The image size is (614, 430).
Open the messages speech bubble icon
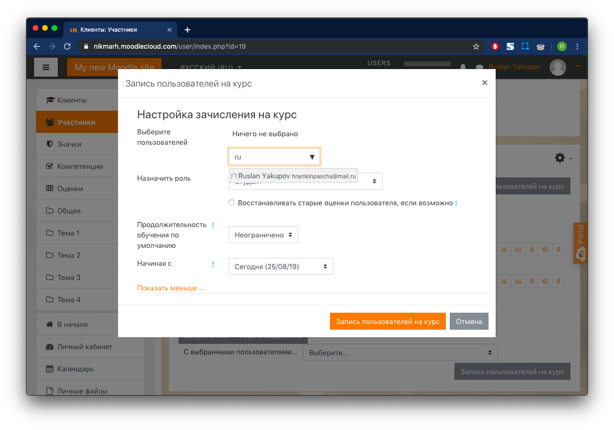[x=480, y=67]
